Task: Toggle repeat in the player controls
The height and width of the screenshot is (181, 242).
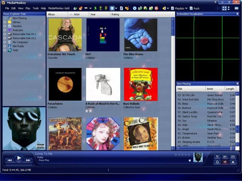Action: click(217, 162)
